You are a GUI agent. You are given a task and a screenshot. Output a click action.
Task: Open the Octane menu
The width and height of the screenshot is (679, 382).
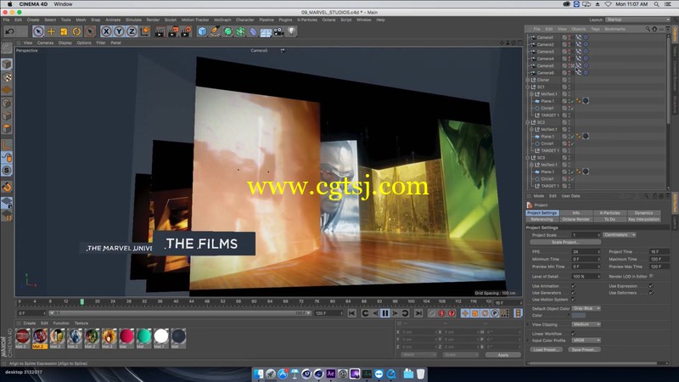[328, 20]
